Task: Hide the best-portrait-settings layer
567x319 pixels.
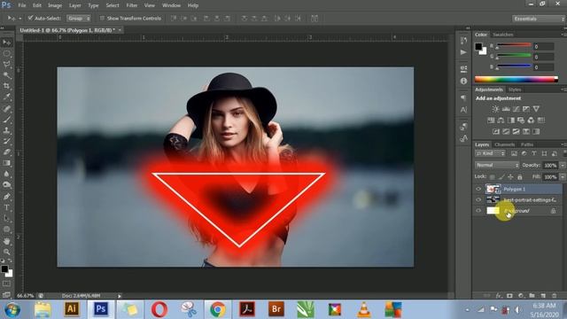Action: click(x=478, y=199)
